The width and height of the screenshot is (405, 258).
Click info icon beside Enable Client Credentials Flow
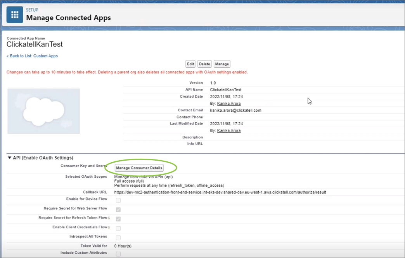[x=109, y=227]
